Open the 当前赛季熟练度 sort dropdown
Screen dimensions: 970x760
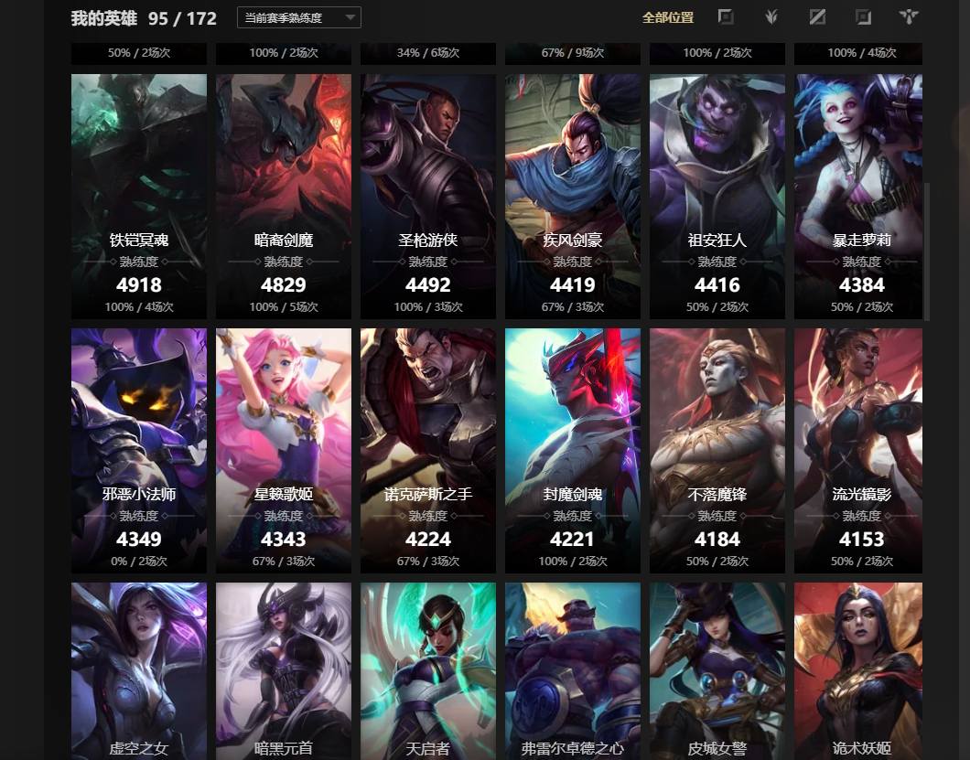click(299, 17)
